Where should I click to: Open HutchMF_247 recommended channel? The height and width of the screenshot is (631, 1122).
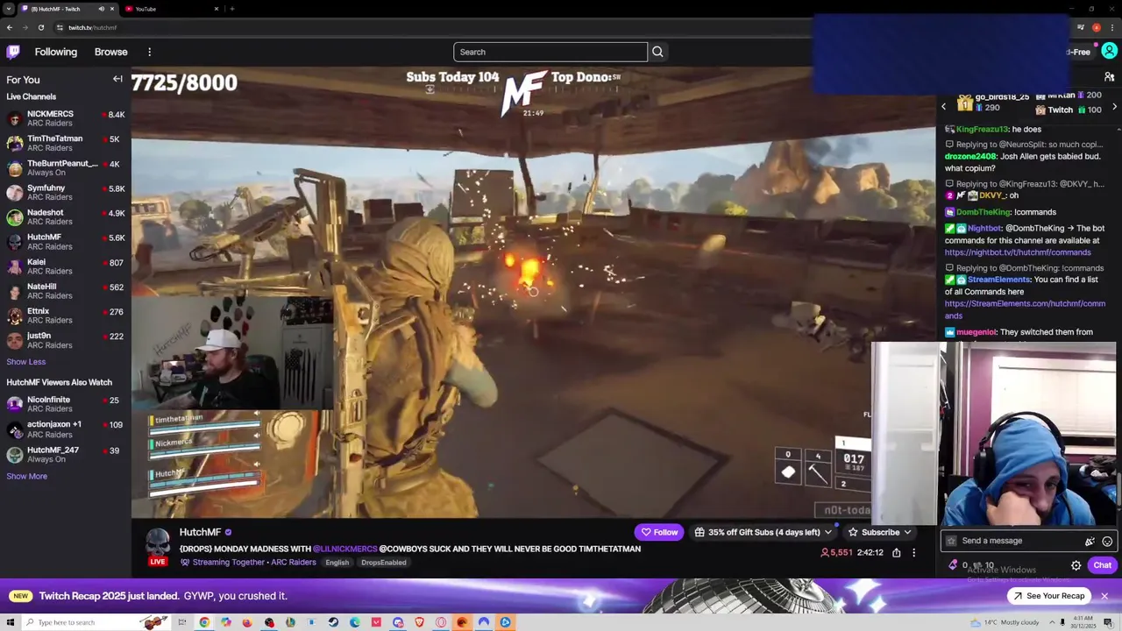66,454
